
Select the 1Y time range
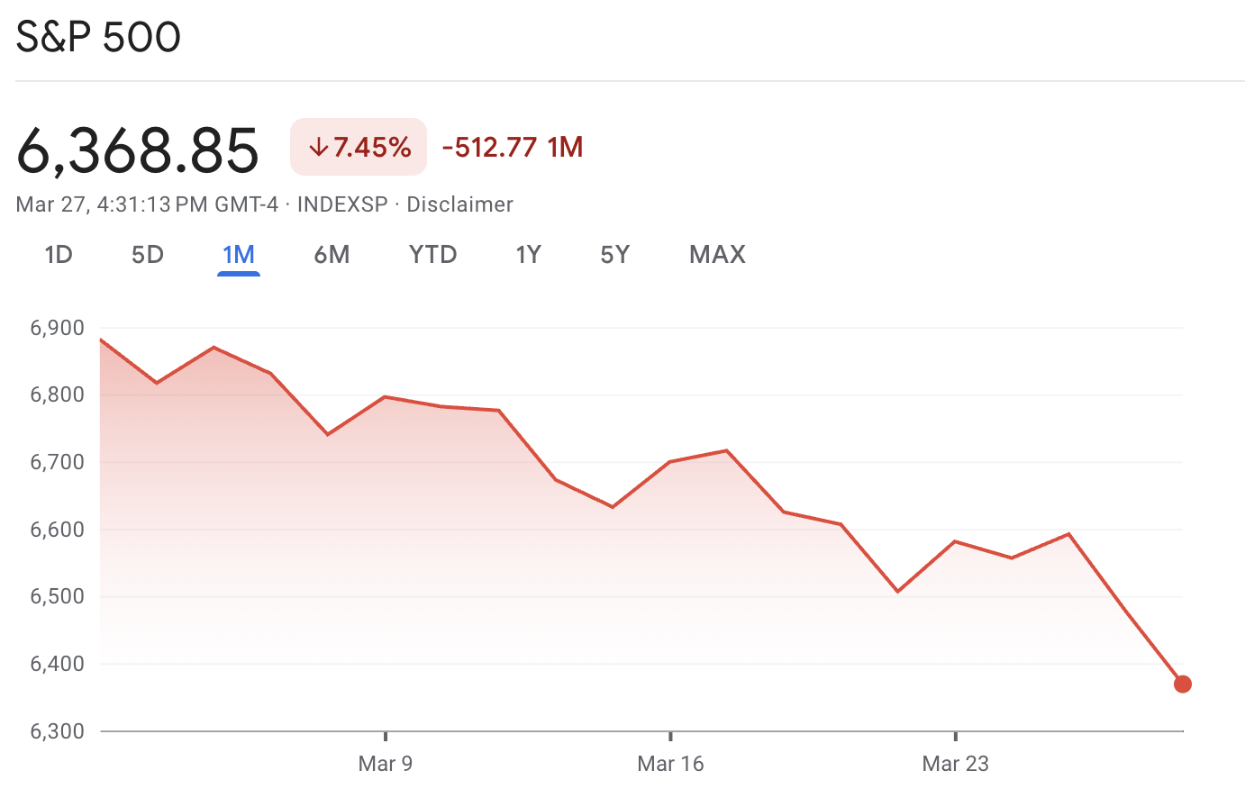pos(529,255)
